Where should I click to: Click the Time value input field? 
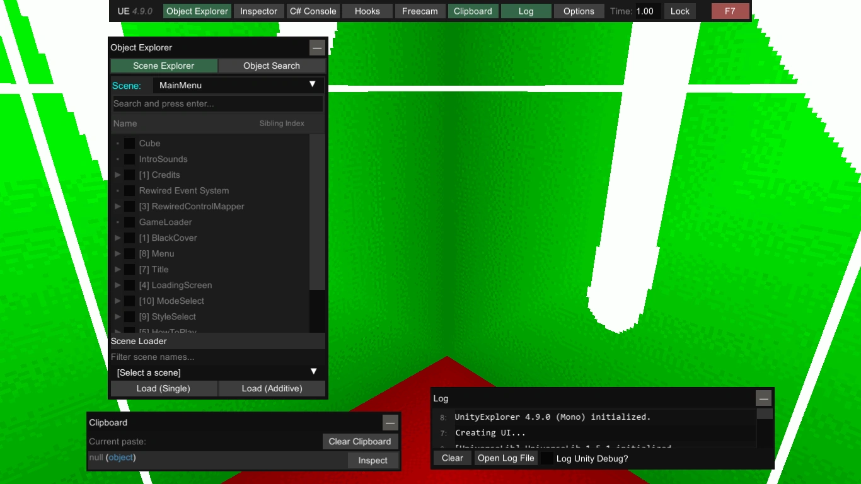pyautogui.click(x=644, y=11)
